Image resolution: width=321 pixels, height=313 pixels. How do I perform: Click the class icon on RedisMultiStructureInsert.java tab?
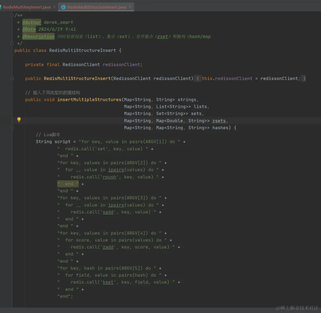[63, 7]
